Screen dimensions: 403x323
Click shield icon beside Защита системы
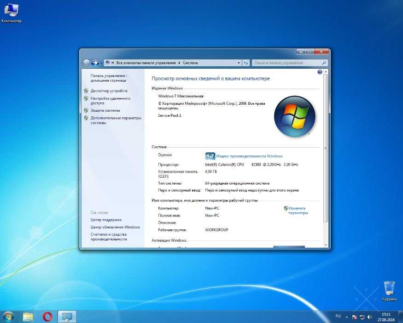86,110
